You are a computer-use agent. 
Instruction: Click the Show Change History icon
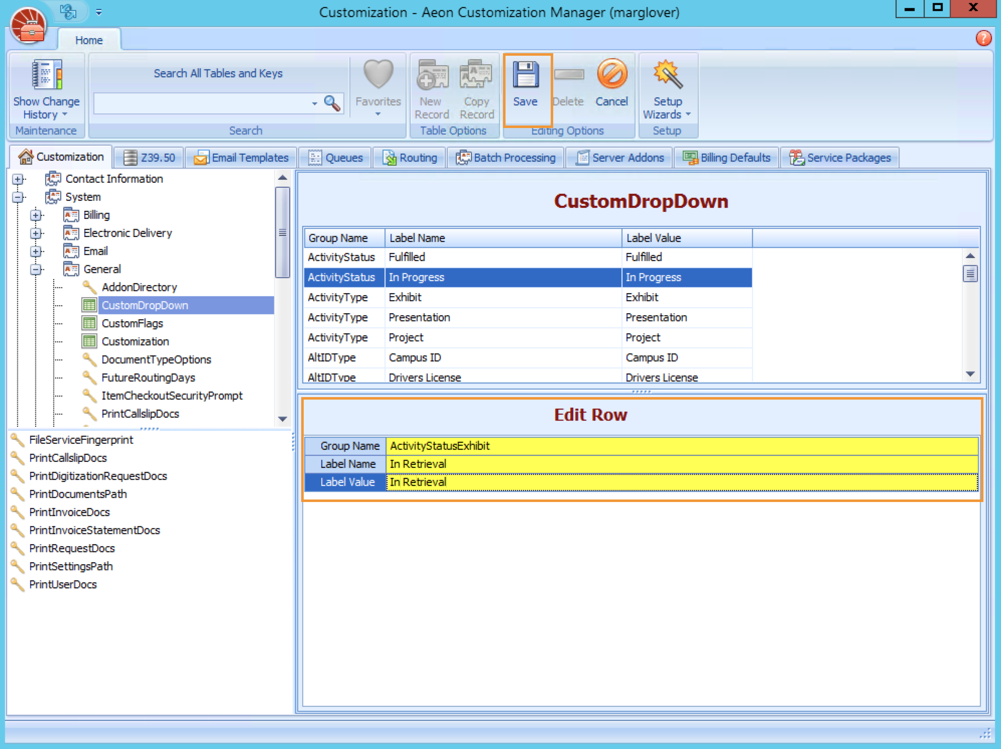[x=46, y=74]
